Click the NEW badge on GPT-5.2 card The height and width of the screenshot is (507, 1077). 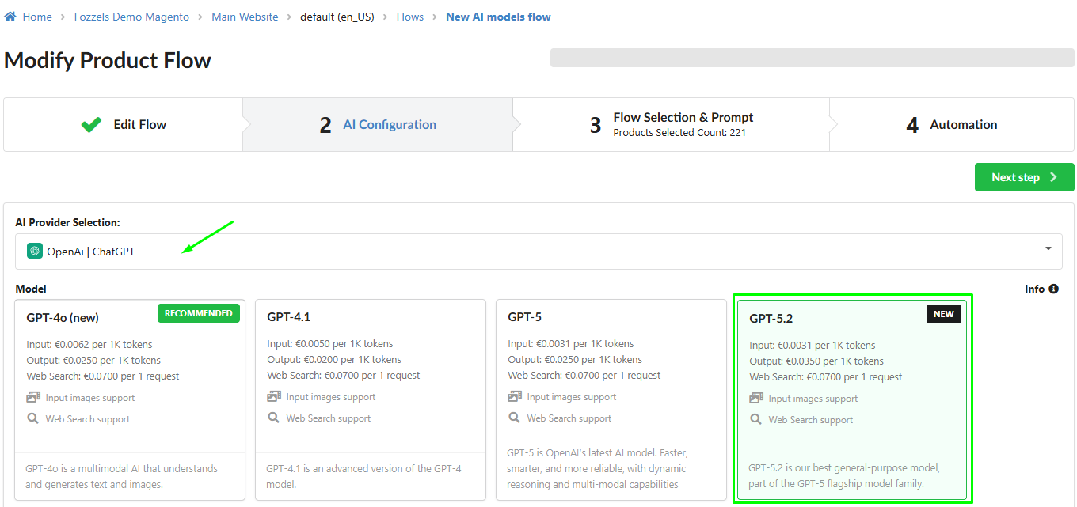coord(943,314)
